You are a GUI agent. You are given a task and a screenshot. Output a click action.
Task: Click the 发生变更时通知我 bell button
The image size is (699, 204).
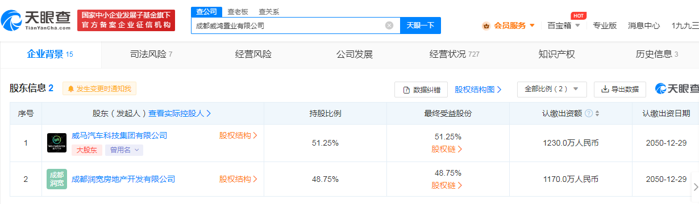tap(99, 88)
